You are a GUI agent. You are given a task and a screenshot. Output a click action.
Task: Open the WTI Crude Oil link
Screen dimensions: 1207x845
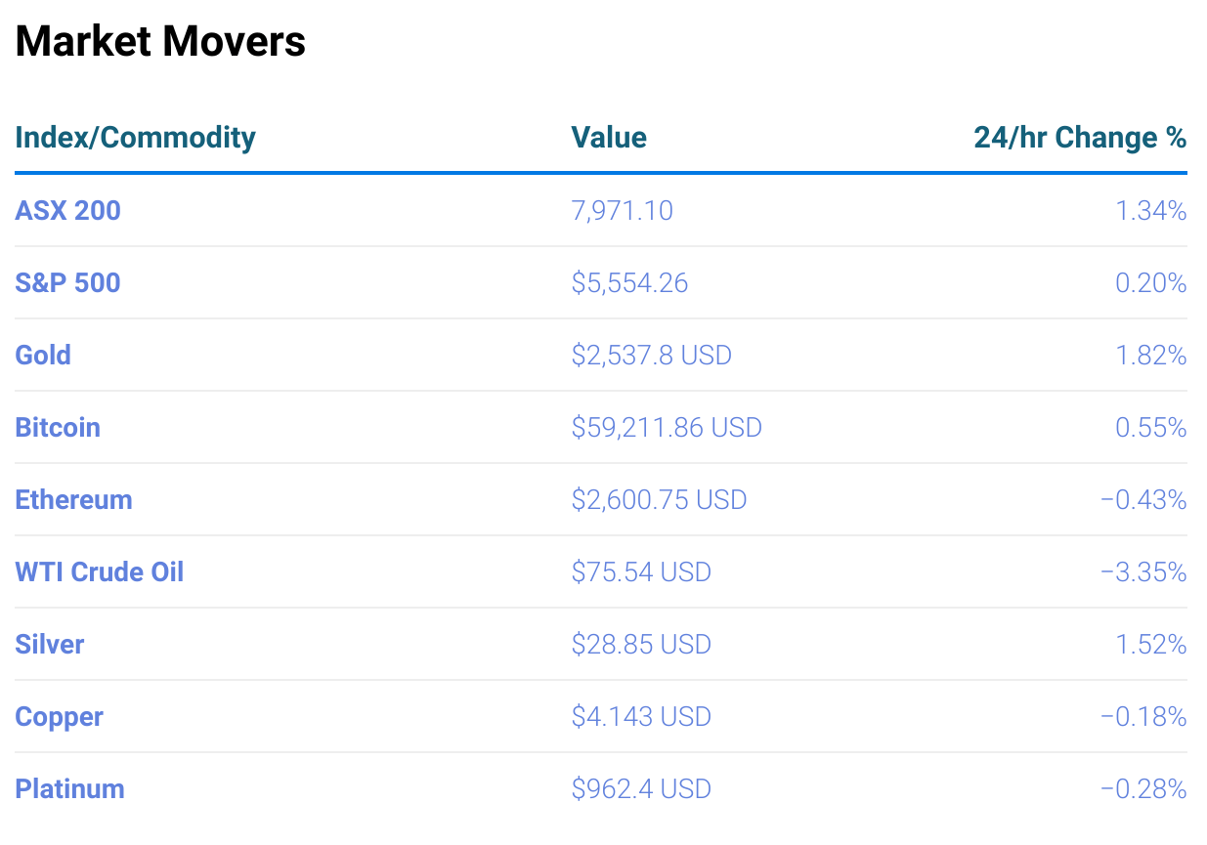click(x=99, y=571)
